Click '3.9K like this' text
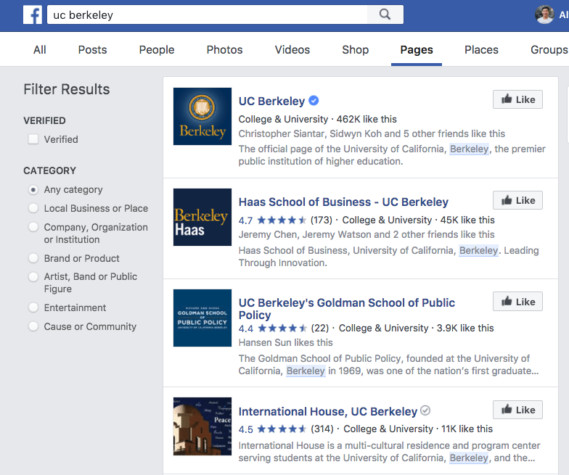This screenshot has width=569, height=475. click(x=465, y=328)
